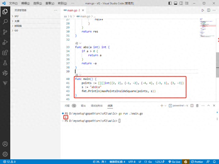
Task: Select powershell - lc terminal instance
Action: click(179, 106)
